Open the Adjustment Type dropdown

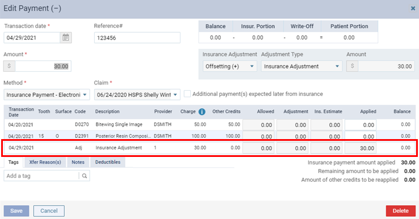click(x=301, y=66)
